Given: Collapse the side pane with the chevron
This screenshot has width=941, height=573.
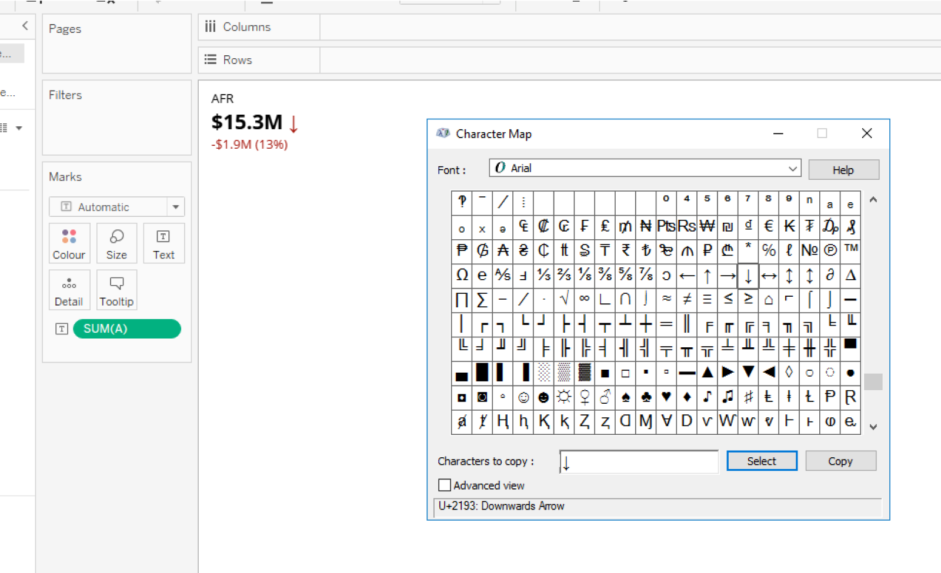Looking at the screenshot, I should coord(25,25).
